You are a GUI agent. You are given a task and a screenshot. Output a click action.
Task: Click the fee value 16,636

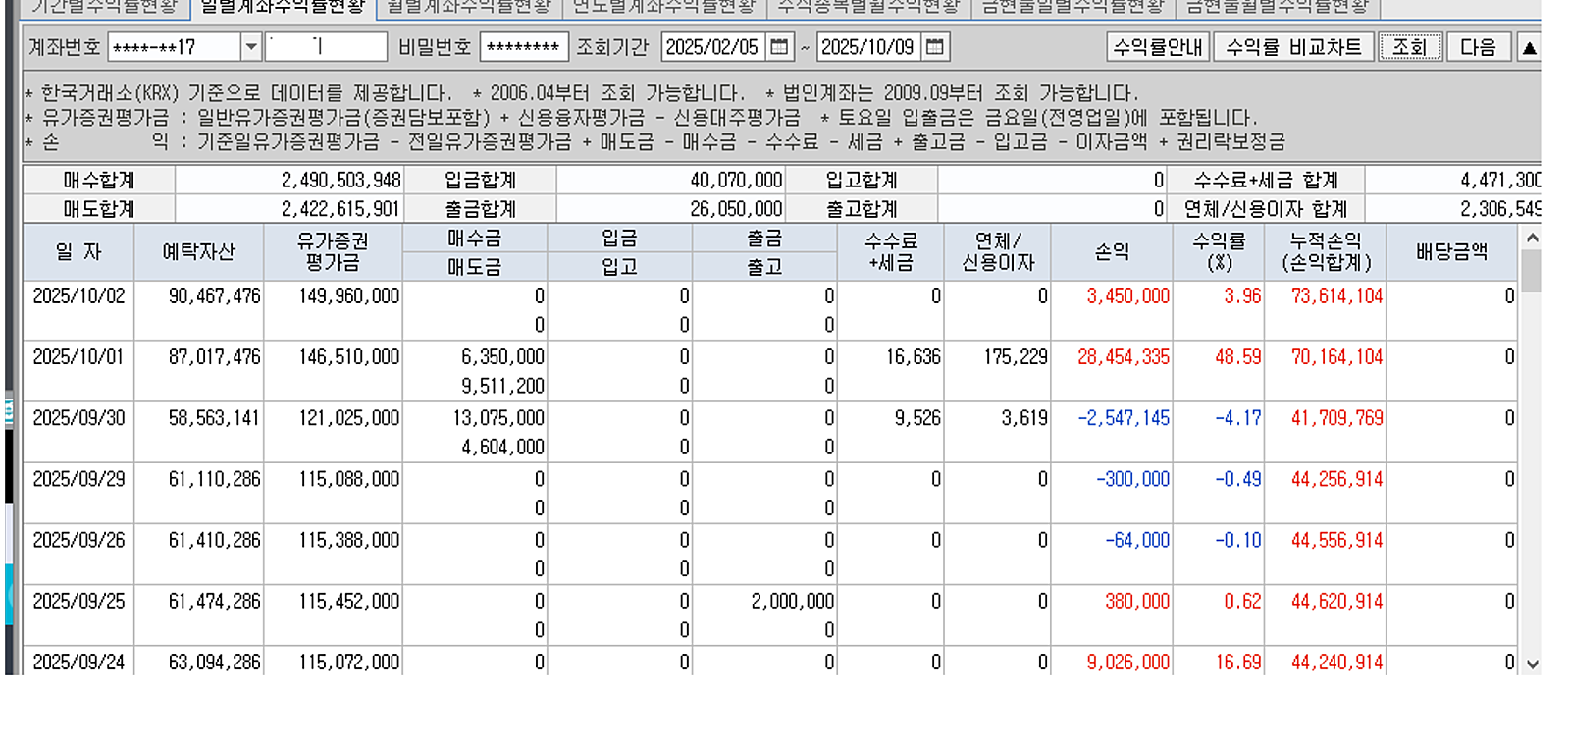click(914, 357)
